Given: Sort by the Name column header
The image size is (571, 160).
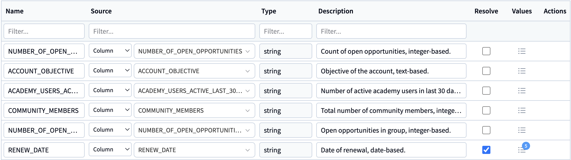Looking at the screenshot, I should 15,11.
